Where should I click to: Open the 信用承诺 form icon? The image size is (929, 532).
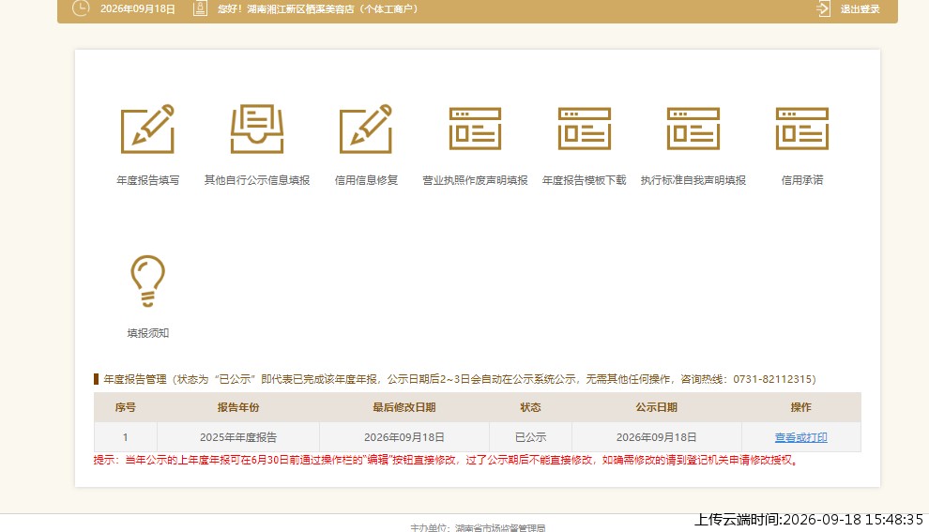[x=802, y=129]
